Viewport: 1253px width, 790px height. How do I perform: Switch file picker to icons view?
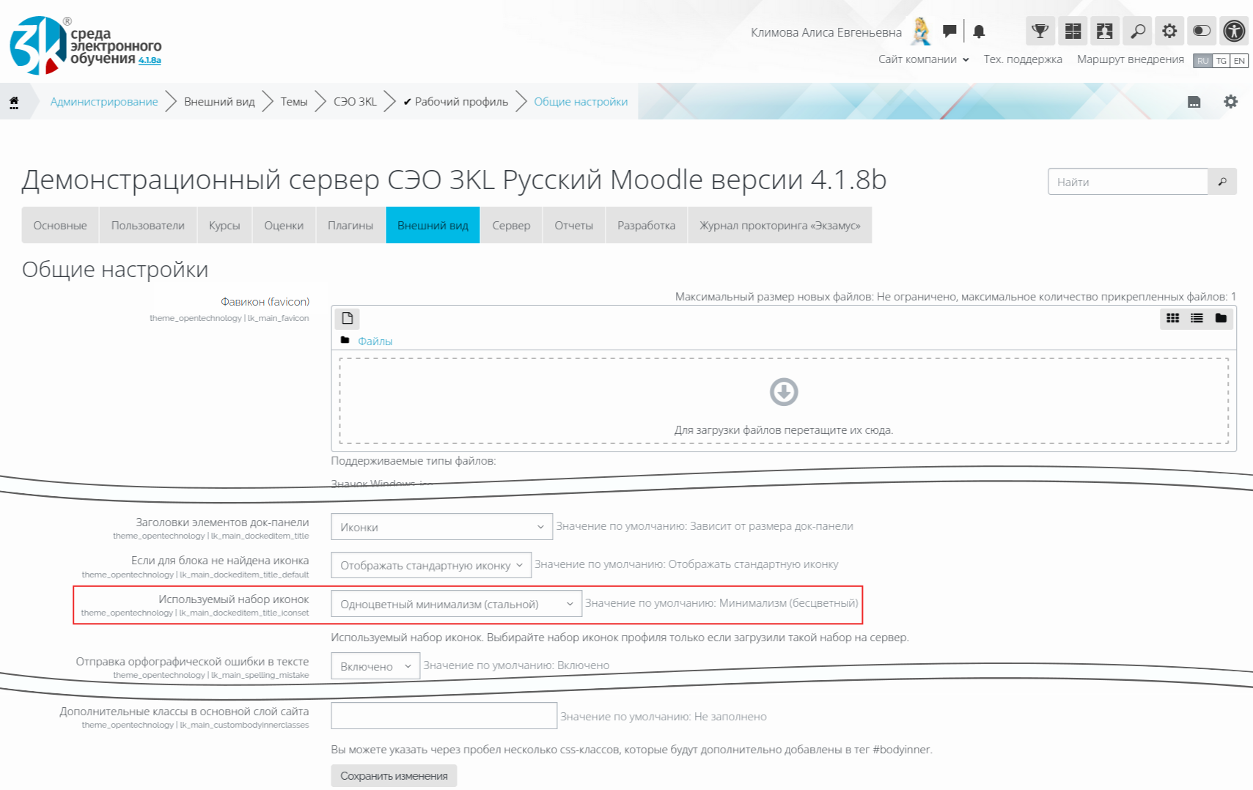coord(1172,318)
